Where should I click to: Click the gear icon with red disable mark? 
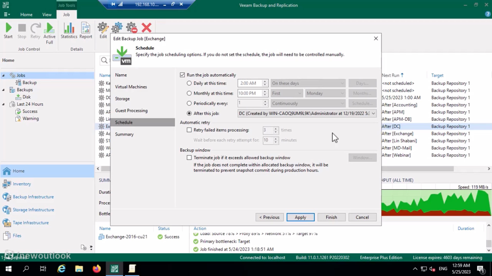click(132, 28)
